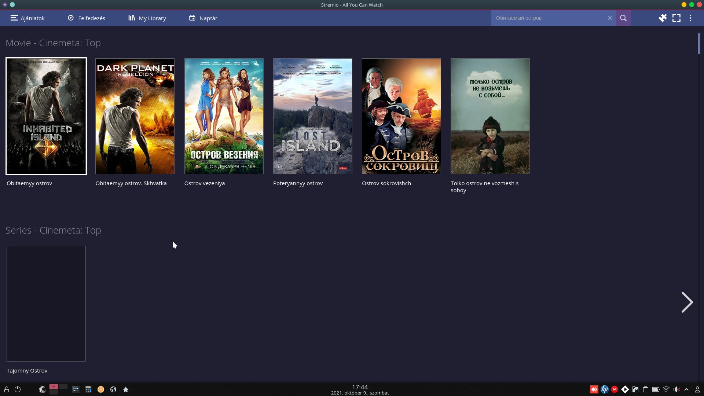Toggle fullscreen mode icon
The height and width of the screenshot is (396, 704).
click(x=676, y=18)
